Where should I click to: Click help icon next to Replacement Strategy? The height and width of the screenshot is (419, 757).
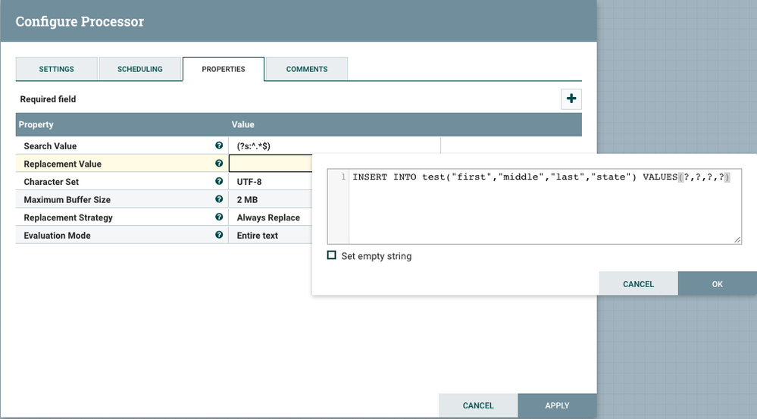(x=219, y=217)
